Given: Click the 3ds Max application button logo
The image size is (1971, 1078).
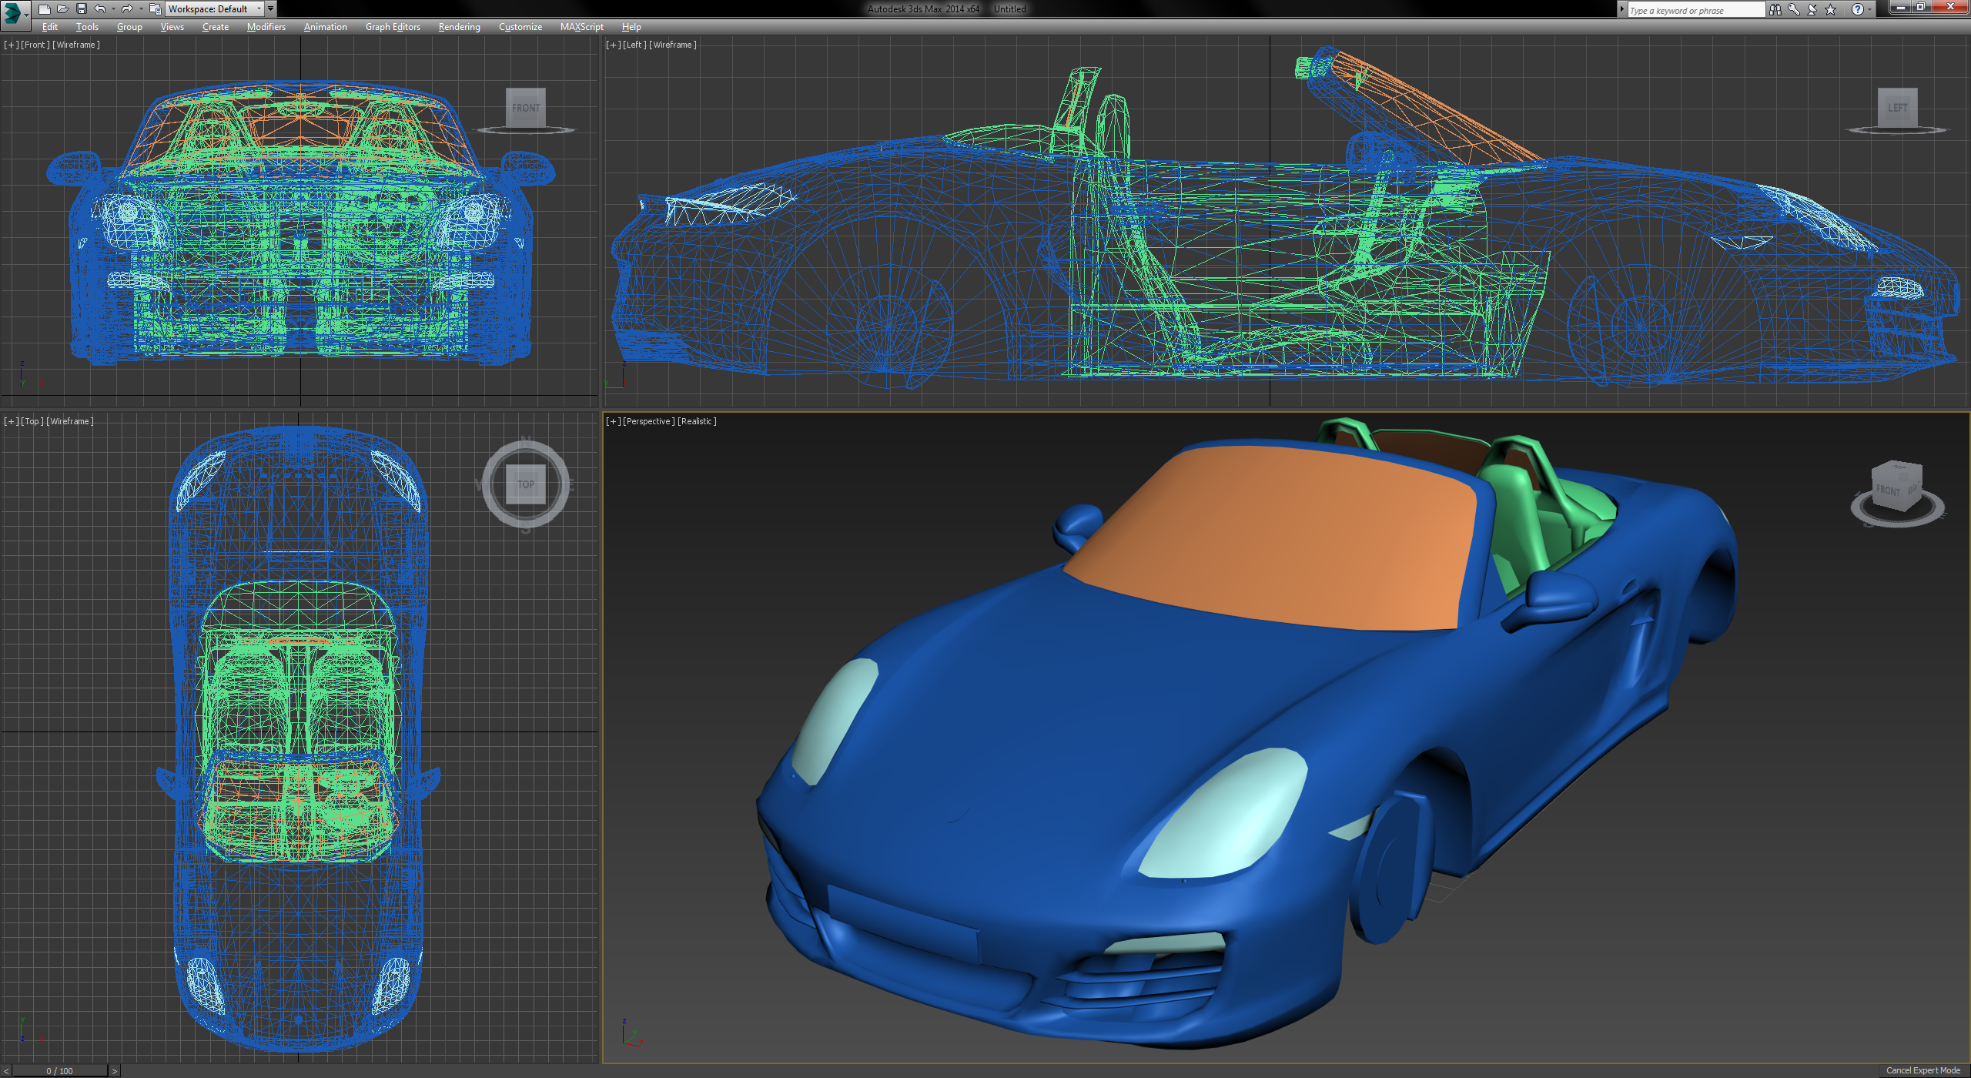Looking at the screenshot, I should [x=14, y=11].
